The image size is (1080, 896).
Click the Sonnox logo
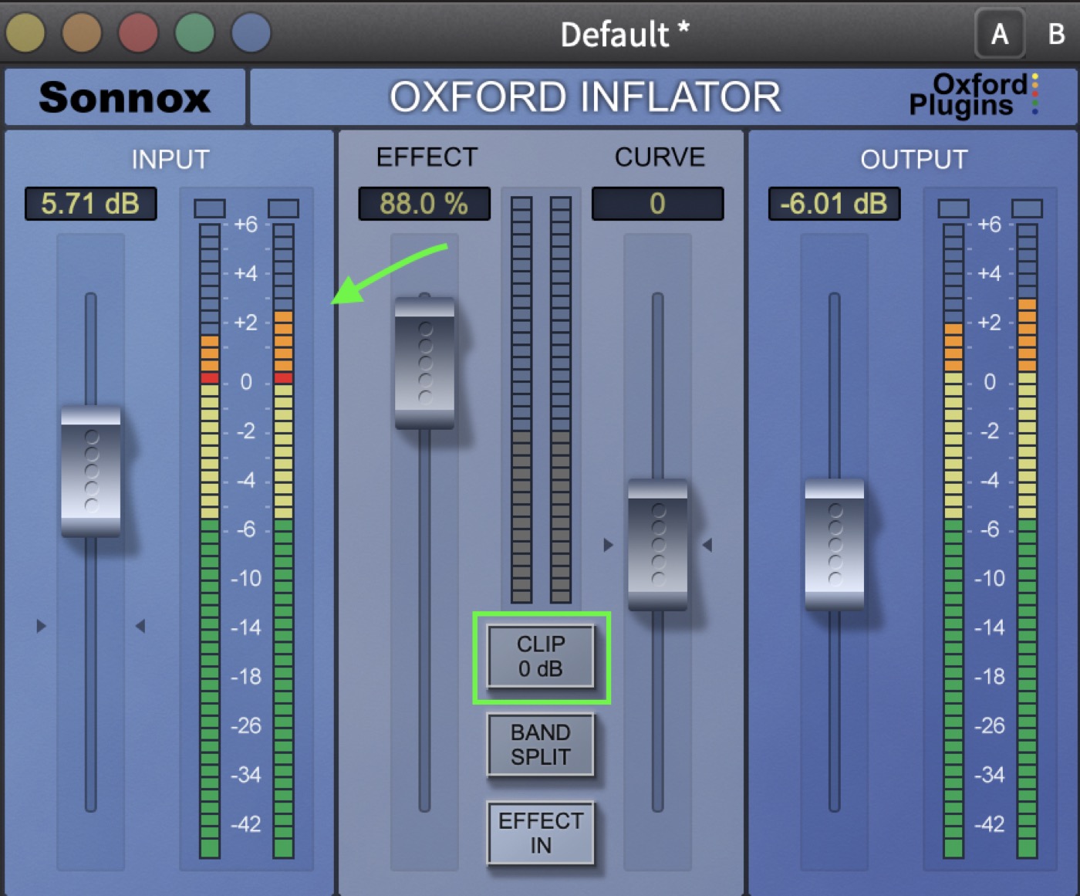(125, 97)
